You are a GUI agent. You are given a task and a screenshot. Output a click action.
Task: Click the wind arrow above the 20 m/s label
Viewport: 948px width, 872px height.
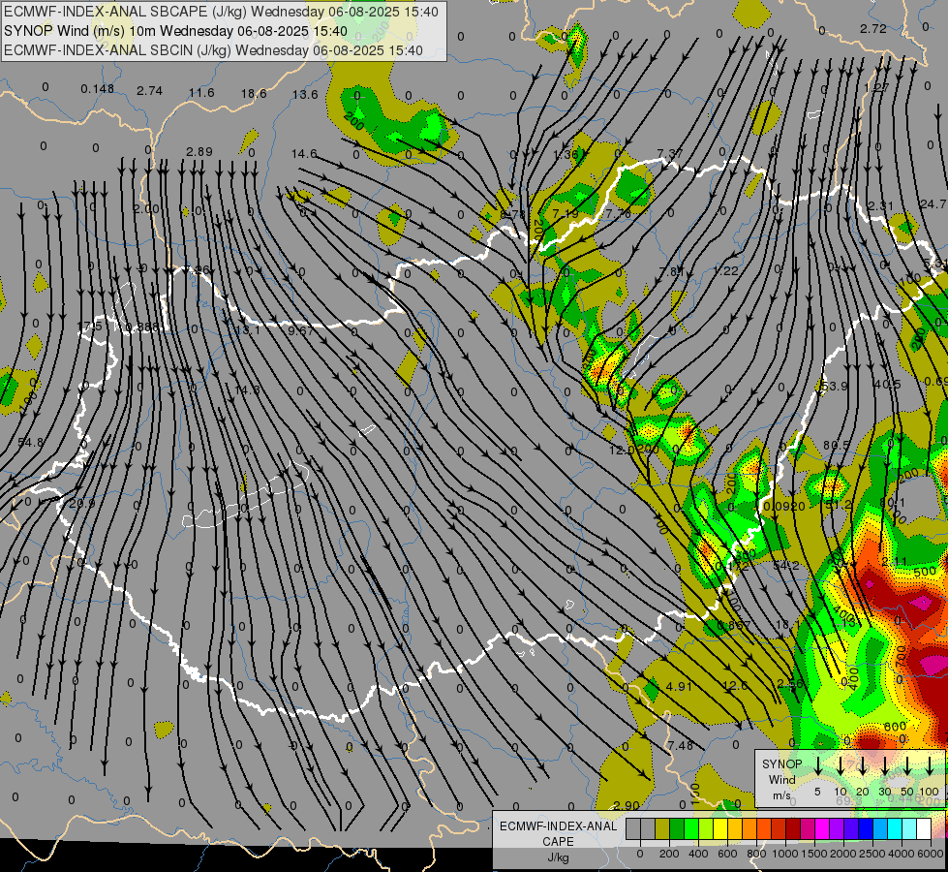coord(863,764)
